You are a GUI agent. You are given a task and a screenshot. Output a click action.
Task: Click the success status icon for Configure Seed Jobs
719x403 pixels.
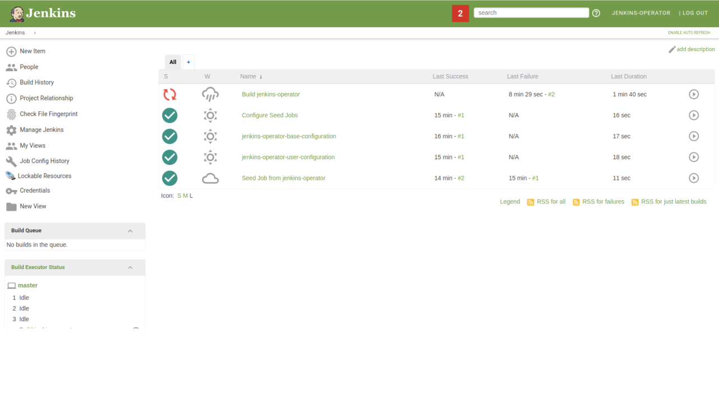(170, 115)
